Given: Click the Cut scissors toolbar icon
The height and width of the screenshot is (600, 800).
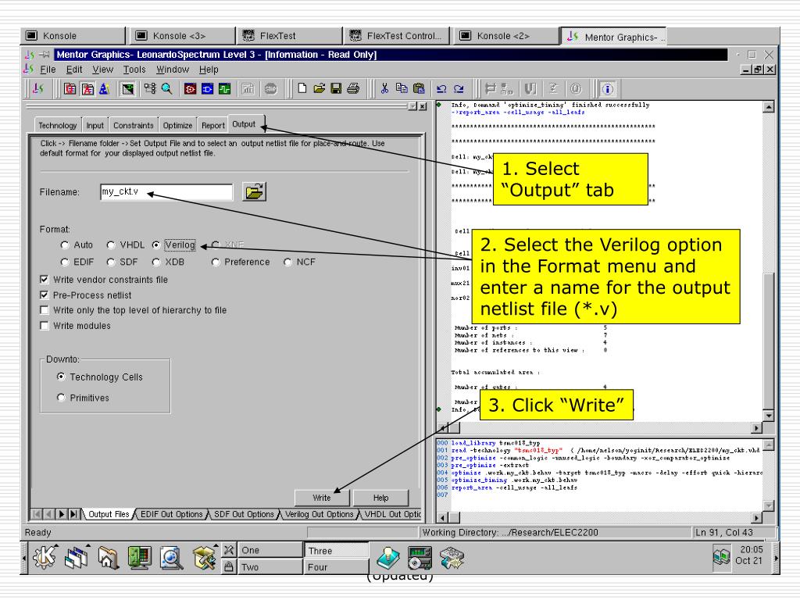Looking at the screenshot, I should click(384, 89).
